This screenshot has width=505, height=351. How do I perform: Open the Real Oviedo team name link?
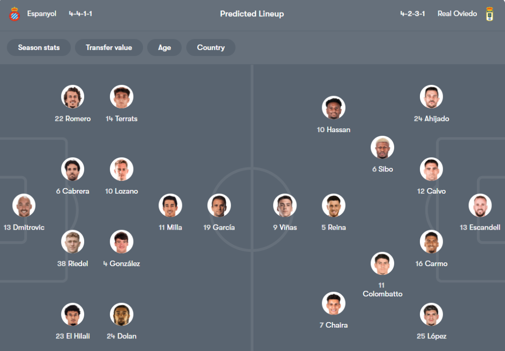[x=457, y=14]
